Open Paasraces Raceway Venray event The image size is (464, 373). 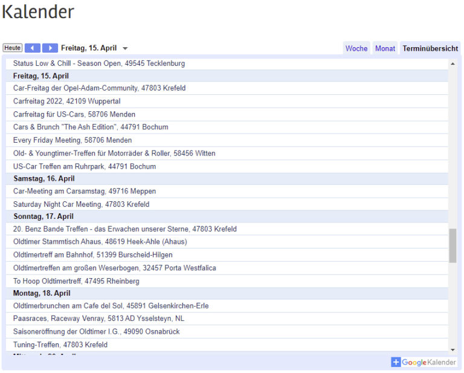(98, 319)
